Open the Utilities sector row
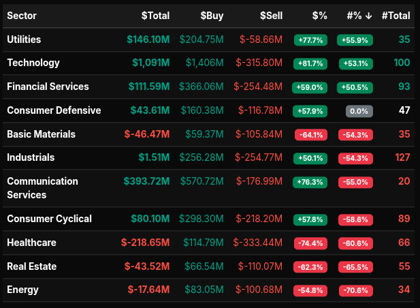 24,40
